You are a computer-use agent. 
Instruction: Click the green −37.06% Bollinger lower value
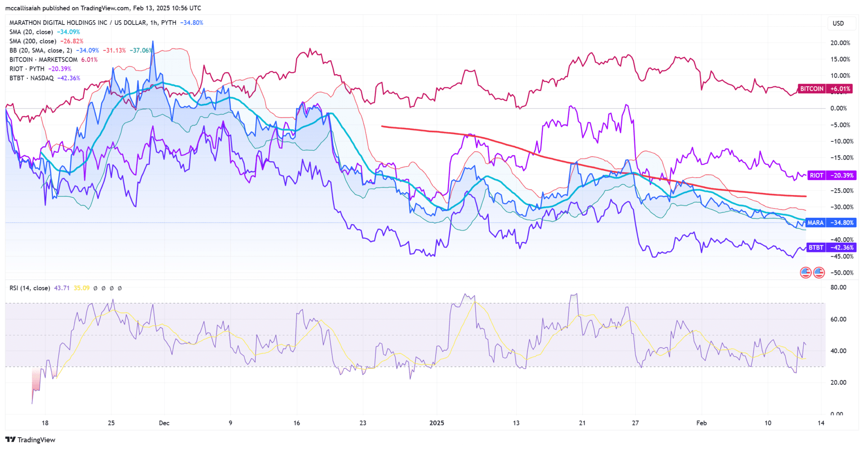tap(141, 50)
